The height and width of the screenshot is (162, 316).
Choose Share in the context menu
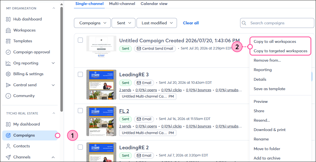coord(259,111)
